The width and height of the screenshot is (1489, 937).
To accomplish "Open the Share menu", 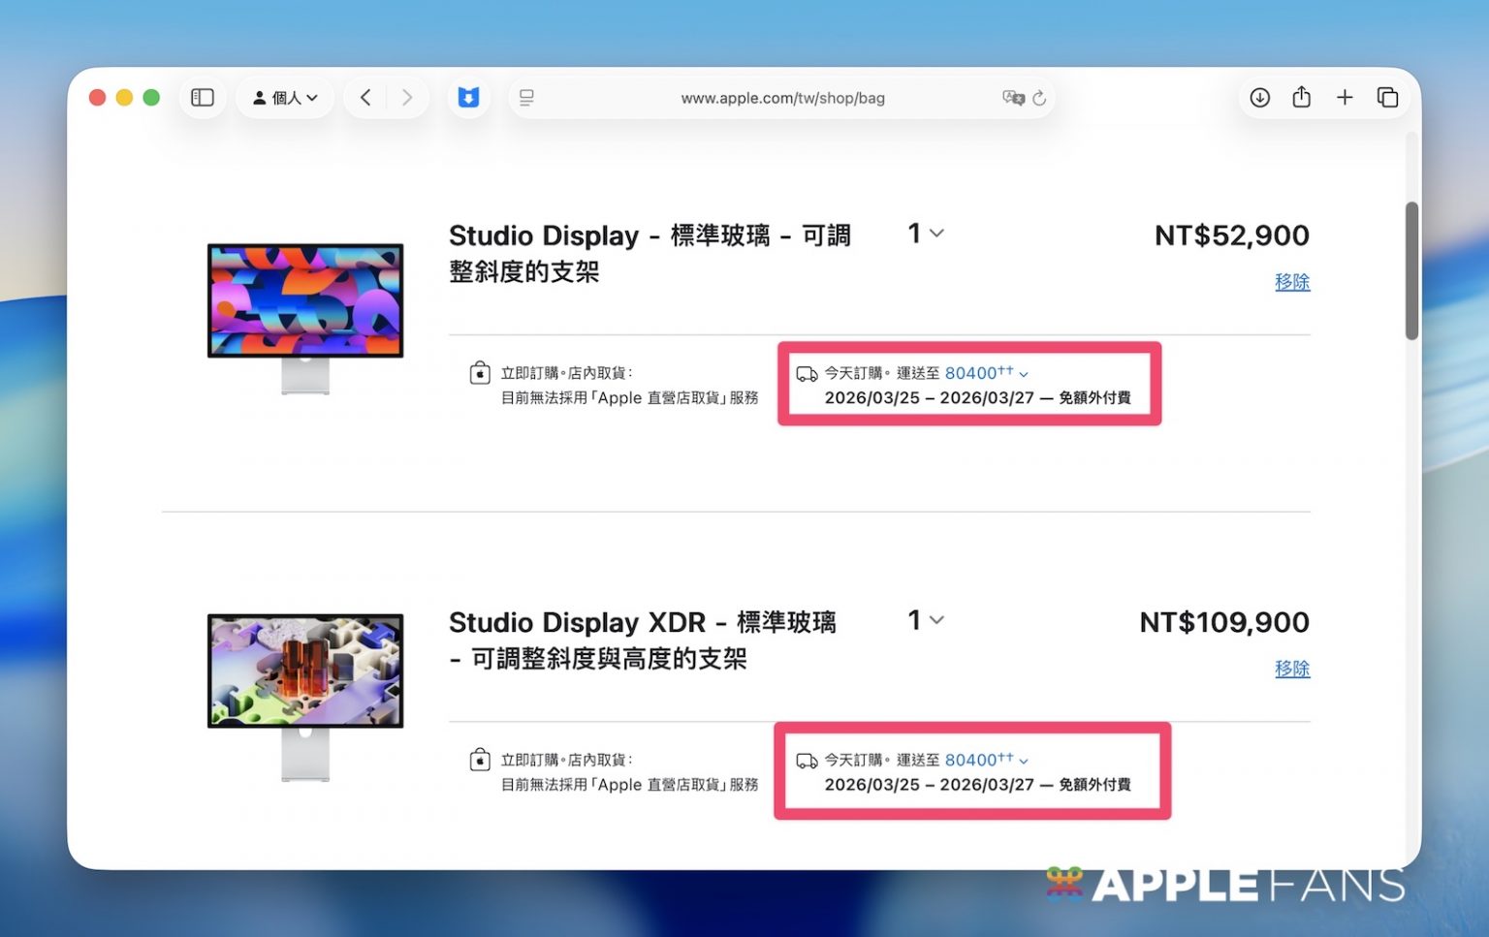I will pyautogui.click(x=1302, y=98).
